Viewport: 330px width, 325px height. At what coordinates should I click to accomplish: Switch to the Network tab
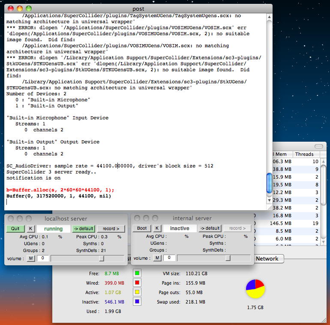267,258
